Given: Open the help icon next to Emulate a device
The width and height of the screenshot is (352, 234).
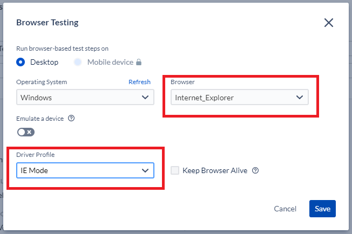Looking at the screenshot, I should point(71,118).
